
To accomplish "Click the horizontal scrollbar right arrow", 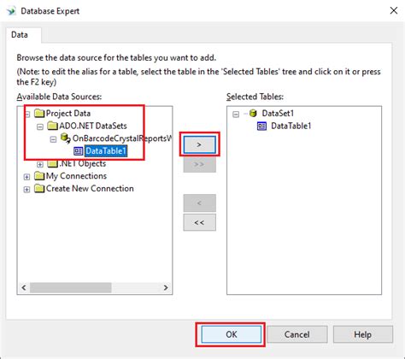I will click(166, 287).
